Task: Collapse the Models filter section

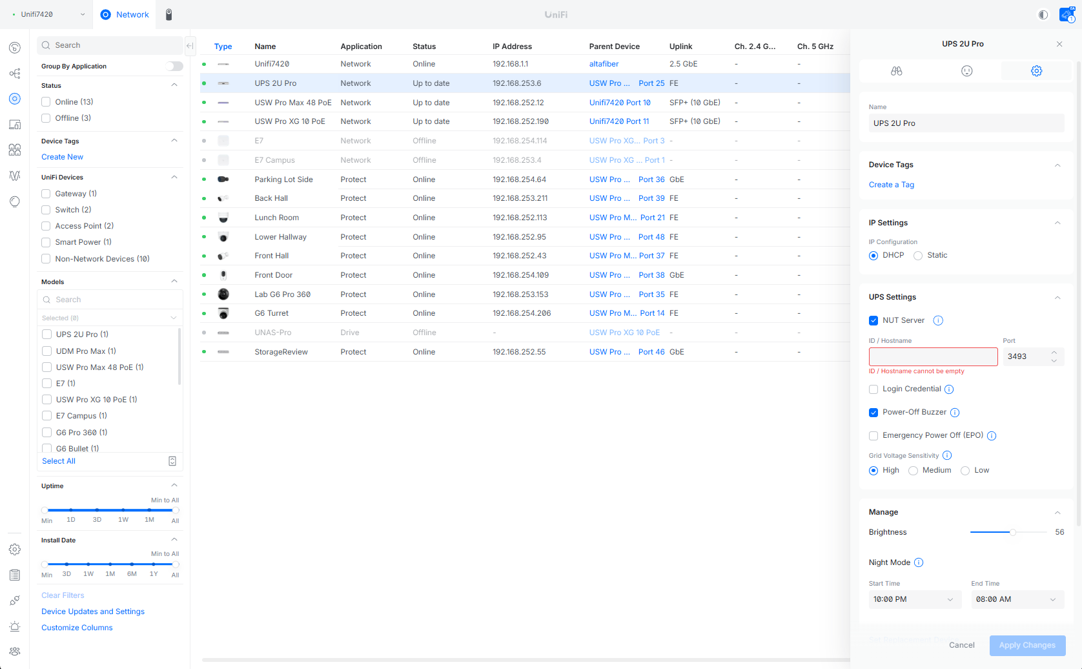Action: point(174,282)
